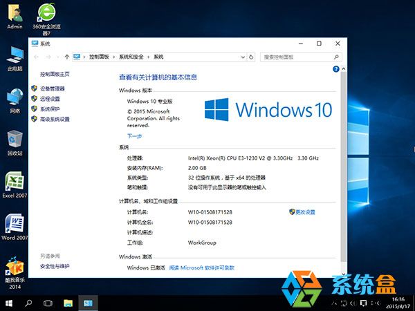The image size is (415, 311).
Task: Open 网络 desktop icon
Action: [x=15, y=101]
